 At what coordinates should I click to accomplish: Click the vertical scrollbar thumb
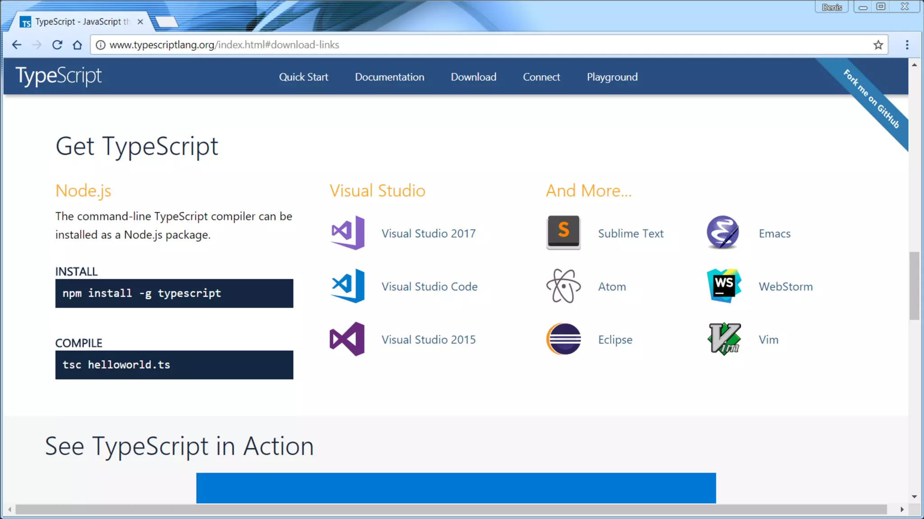point(914,286)
